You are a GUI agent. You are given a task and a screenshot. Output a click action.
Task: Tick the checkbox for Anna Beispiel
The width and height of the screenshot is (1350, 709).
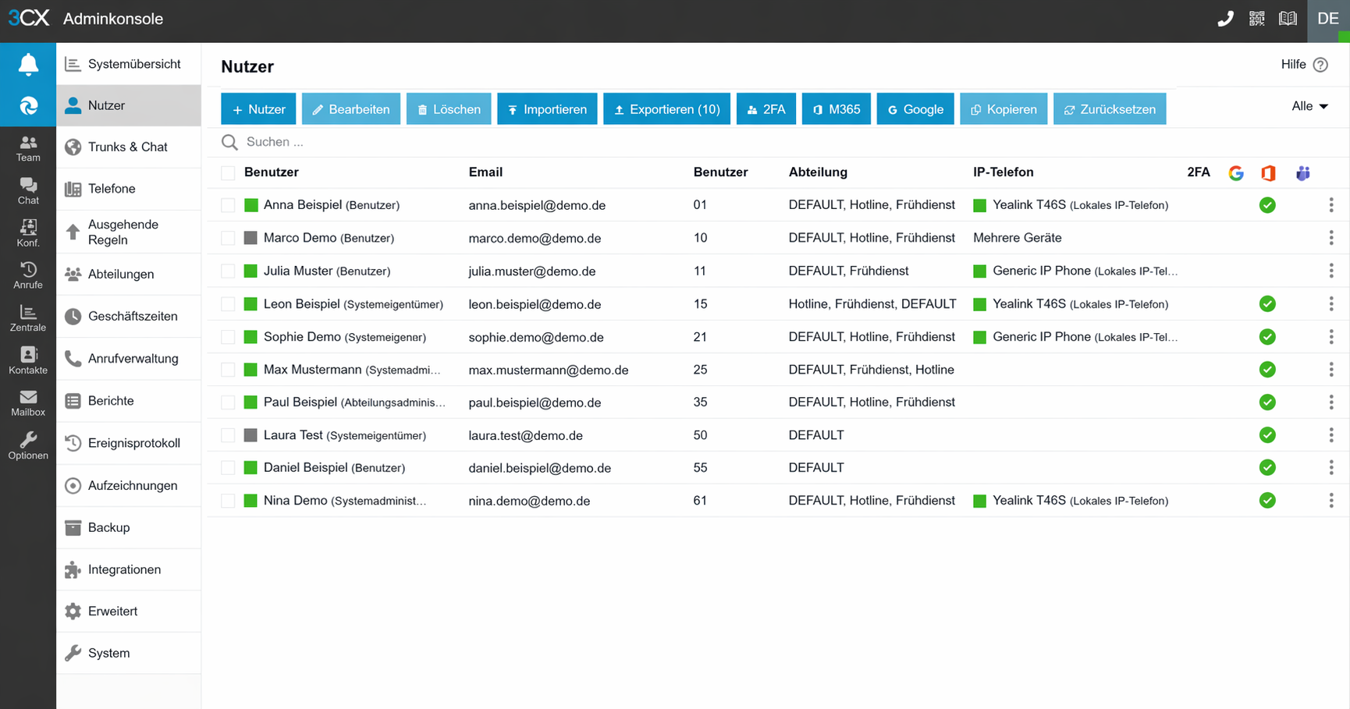pos(228,205)
